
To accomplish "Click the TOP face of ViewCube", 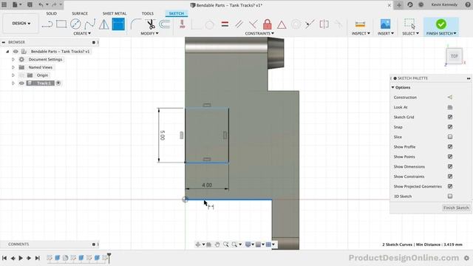I will point(454,56).
